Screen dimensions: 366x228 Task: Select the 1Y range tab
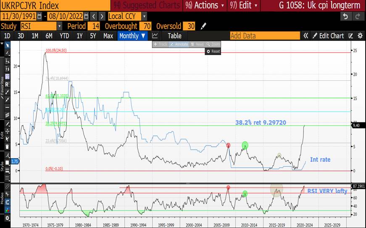point(79,36)
